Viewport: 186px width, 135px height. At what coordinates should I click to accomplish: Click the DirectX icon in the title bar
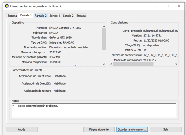(x=7, y=6)
